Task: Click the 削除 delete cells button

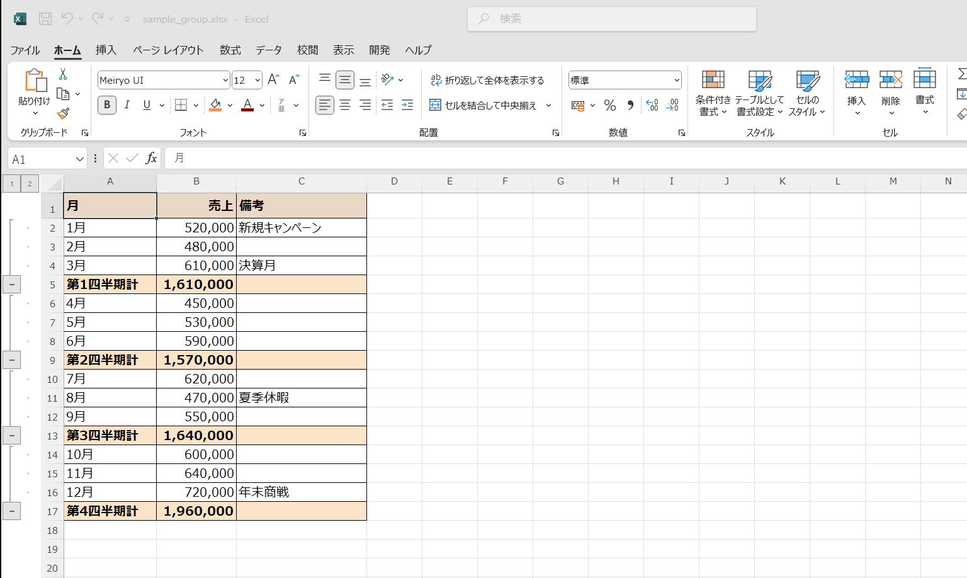Action: [891, 93]
